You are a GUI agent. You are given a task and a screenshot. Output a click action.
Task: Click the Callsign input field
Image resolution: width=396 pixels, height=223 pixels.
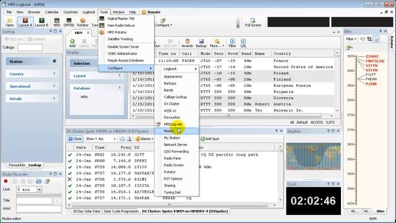pyautogui.click(x=30, y=47)
